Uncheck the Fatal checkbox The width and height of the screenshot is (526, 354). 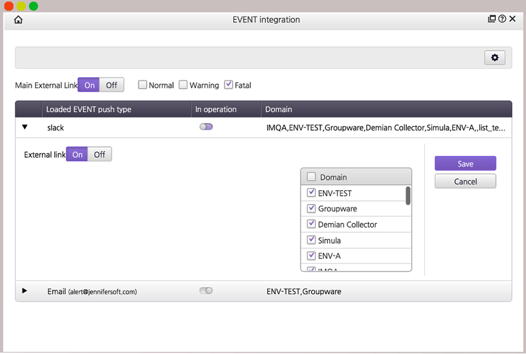[x=228, y=85]
